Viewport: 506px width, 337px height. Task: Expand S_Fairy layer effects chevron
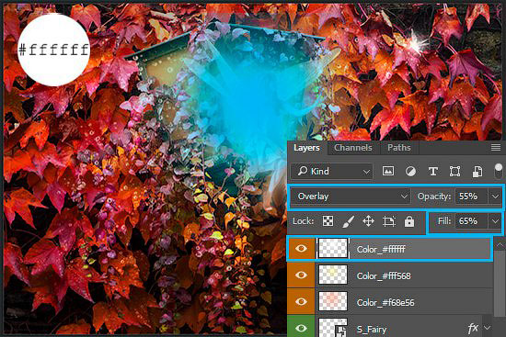point(487,328)
